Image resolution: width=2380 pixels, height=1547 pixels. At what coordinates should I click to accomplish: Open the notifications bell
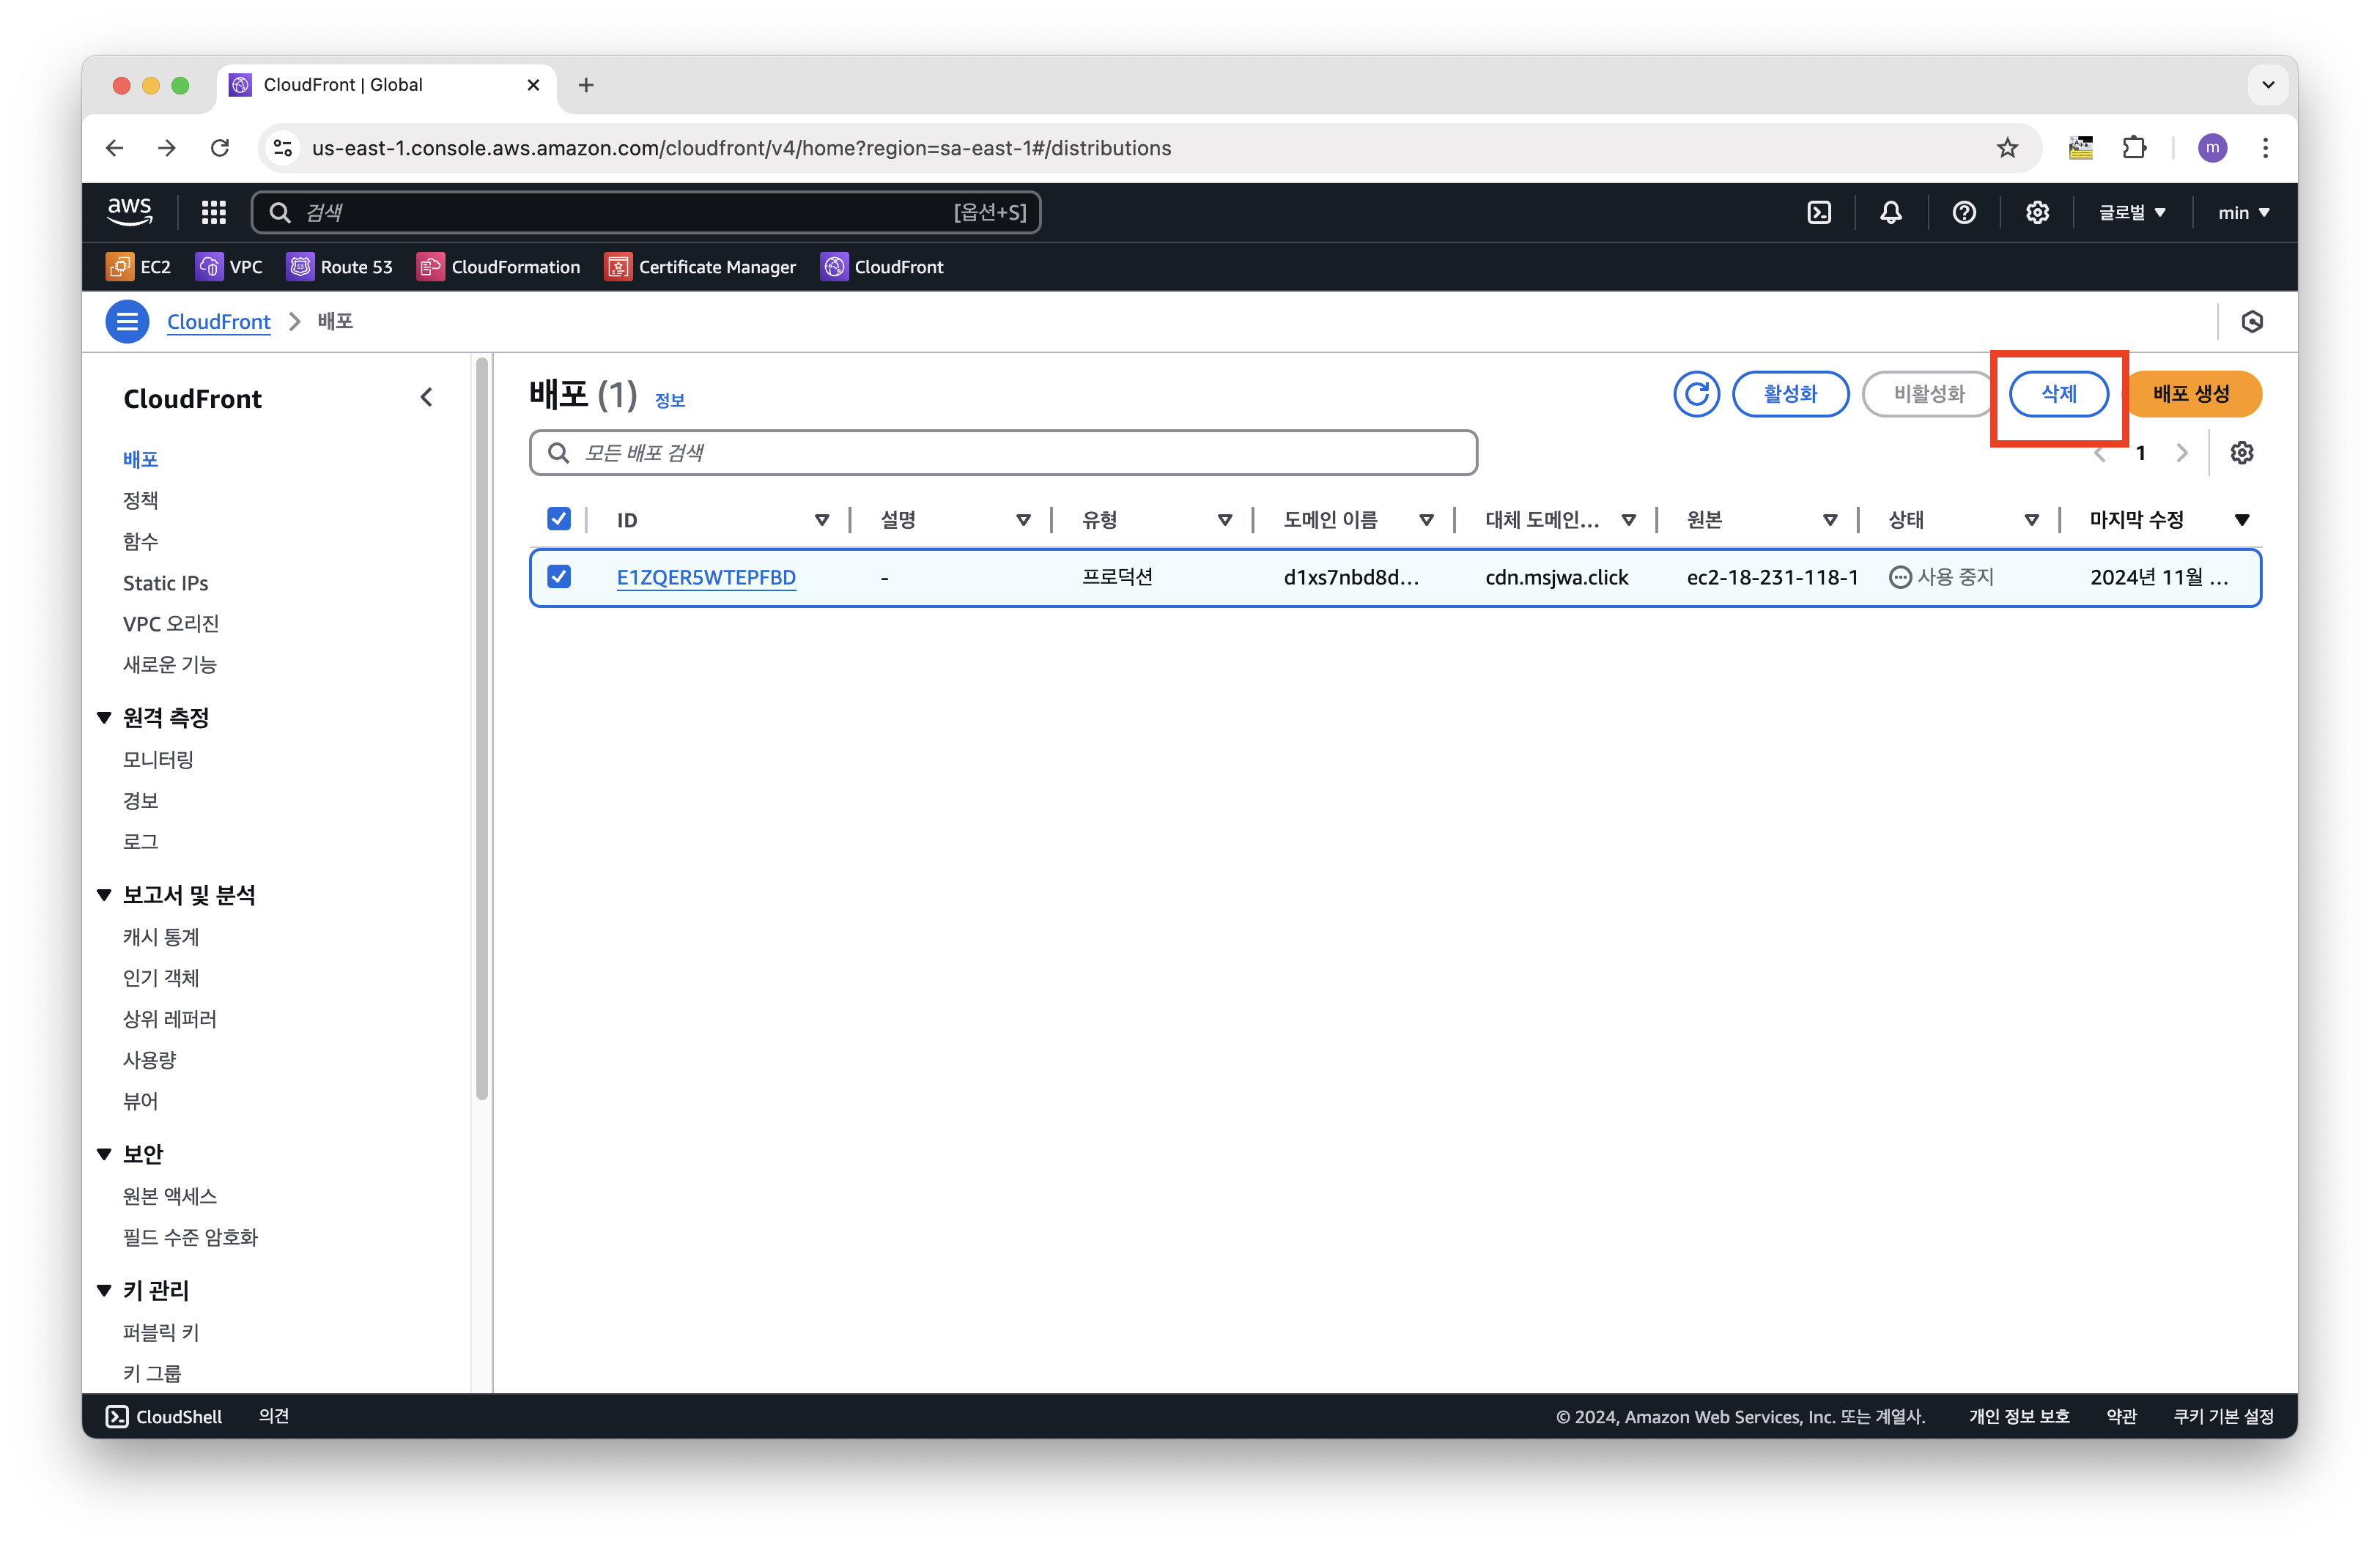[x=1890, y=213]
